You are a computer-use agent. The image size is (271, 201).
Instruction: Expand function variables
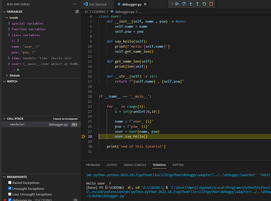tap(9, 29)
